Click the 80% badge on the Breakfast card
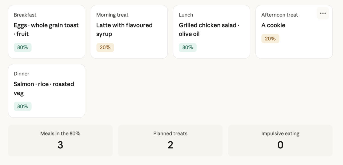 pyautogui.click(x=23, y=47)
